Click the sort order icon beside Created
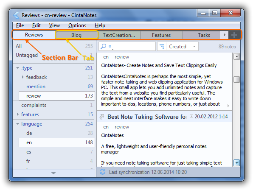 162,46
